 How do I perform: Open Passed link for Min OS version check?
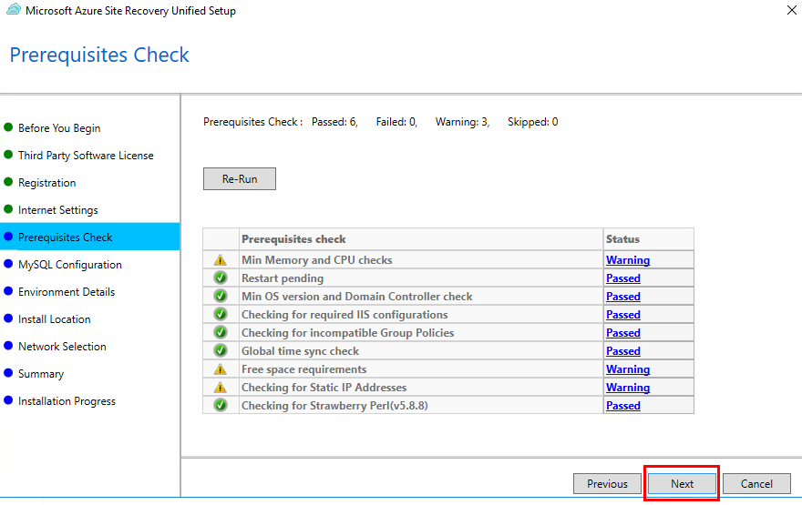[623, 296]
